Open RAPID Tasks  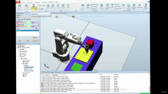pyautogui.click(x=94, y=5)
